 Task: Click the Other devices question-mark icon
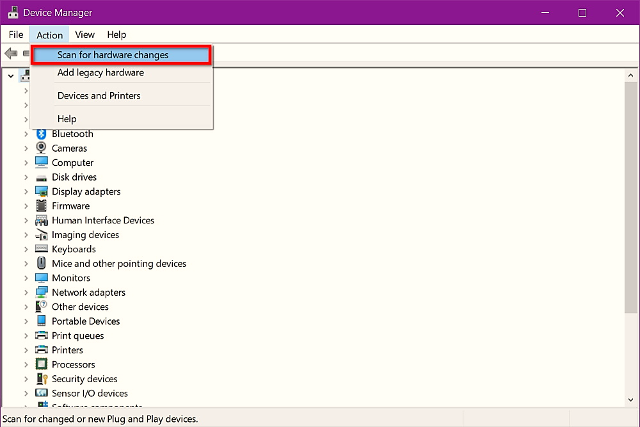click(x=41, y=307)
